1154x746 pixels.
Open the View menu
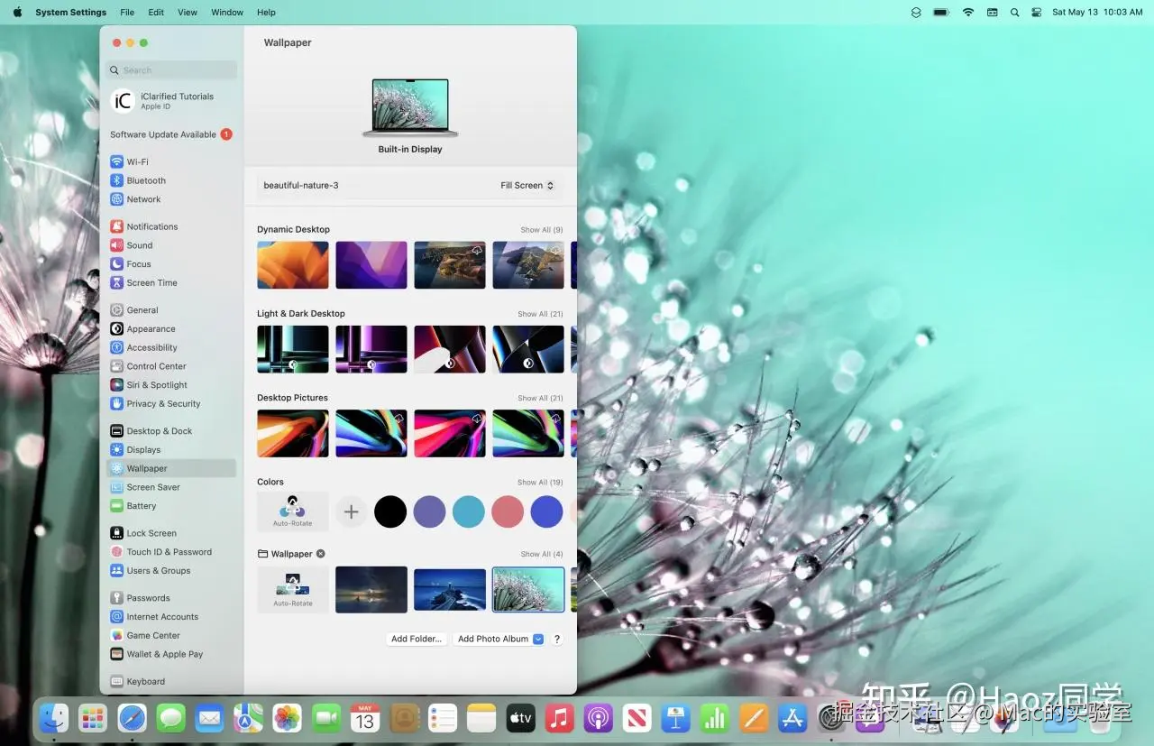[x=188, y=13]
